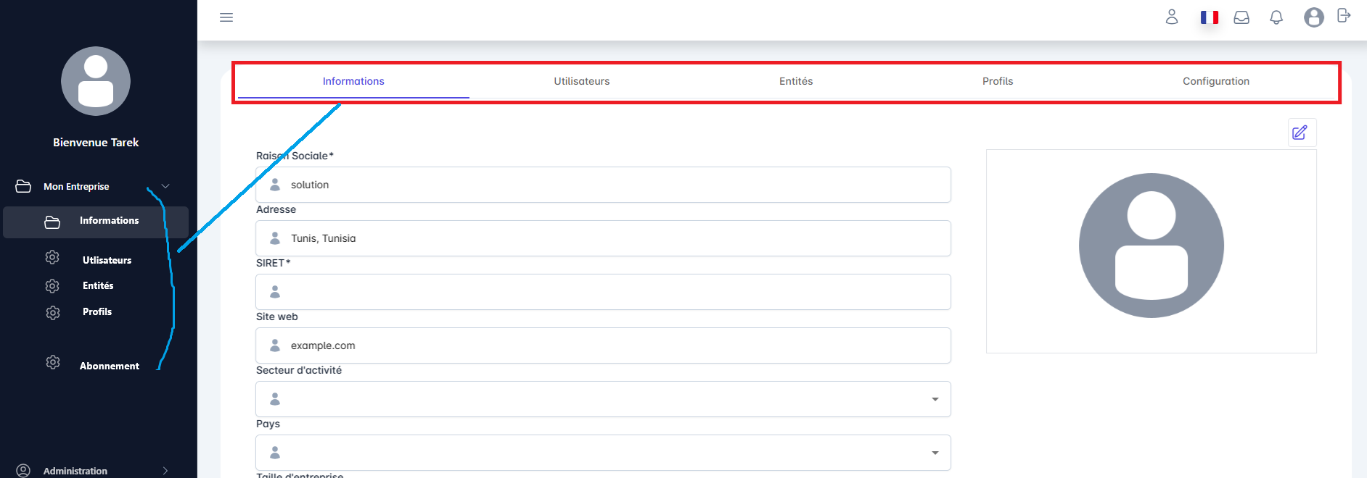Click the edit pencil icon

(x=1300, y=133)
